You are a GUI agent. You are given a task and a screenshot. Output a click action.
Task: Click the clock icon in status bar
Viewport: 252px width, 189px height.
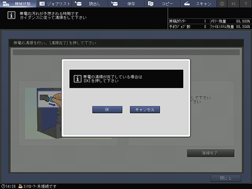pyautogui.click(x=3, y=186)
